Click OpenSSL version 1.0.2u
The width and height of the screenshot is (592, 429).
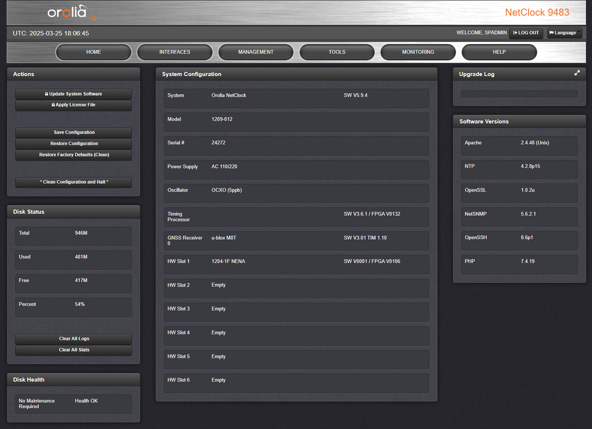[528, 190]
